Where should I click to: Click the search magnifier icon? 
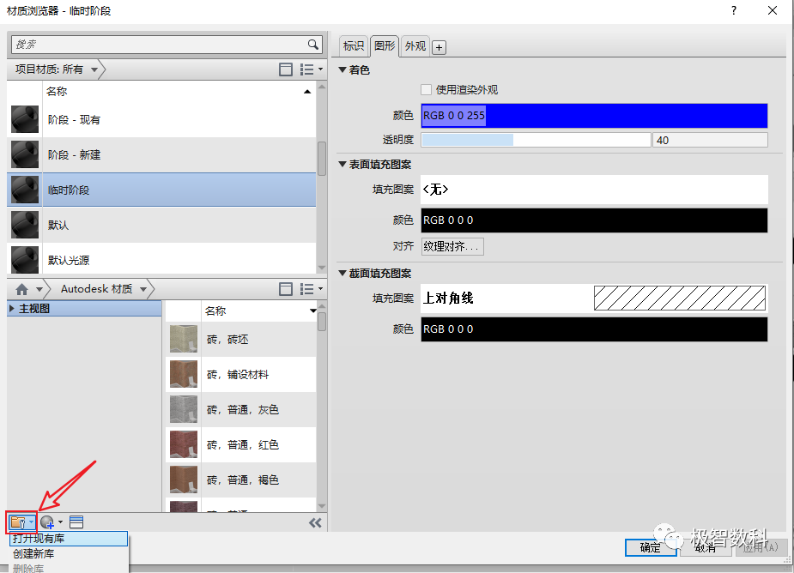313,45
